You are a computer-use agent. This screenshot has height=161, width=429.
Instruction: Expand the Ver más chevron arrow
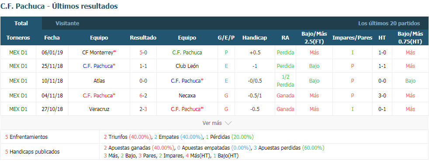(x=228, y=123)
